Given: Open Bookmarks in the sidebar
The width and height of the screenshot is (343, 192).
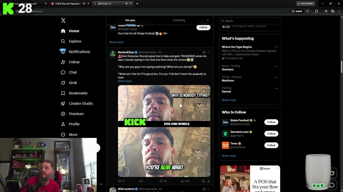Looking at the screenshot, I should 74,93.
